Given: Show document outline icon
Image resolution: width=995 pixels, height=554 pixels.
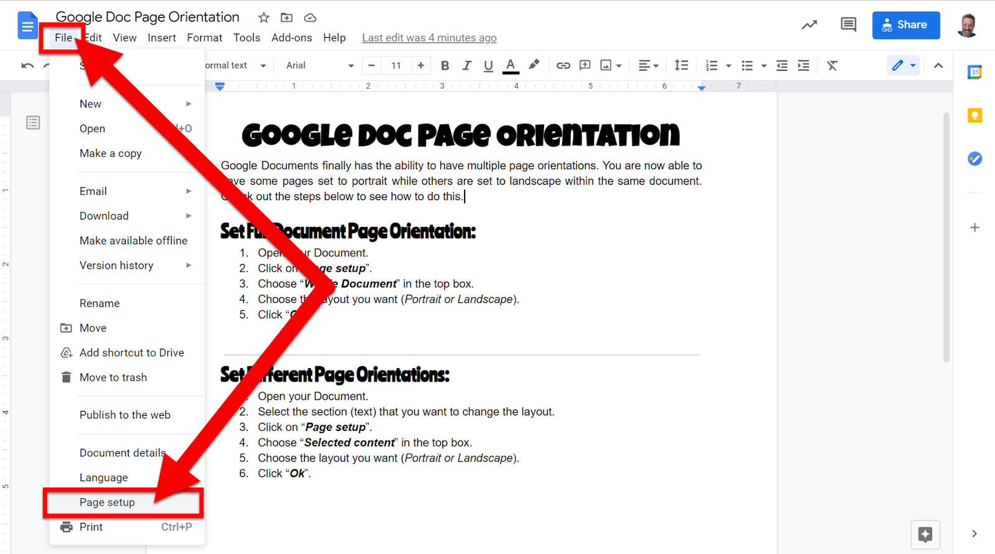Looking at the screenshot, I should pos(33,122).
